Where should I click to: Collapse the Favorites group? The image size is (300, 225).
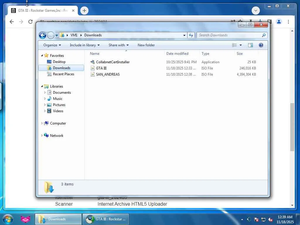(x=42, y=55)
